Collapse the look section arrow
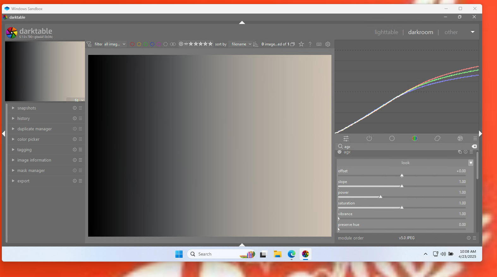Screen dimensions: 497x277 click(x=471, y=163)
